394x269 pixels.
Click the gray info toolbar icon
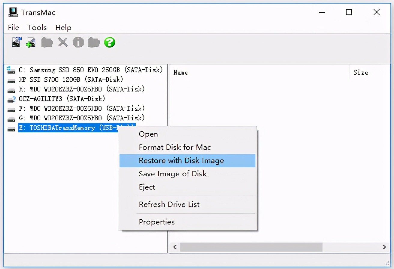point(78,42)
